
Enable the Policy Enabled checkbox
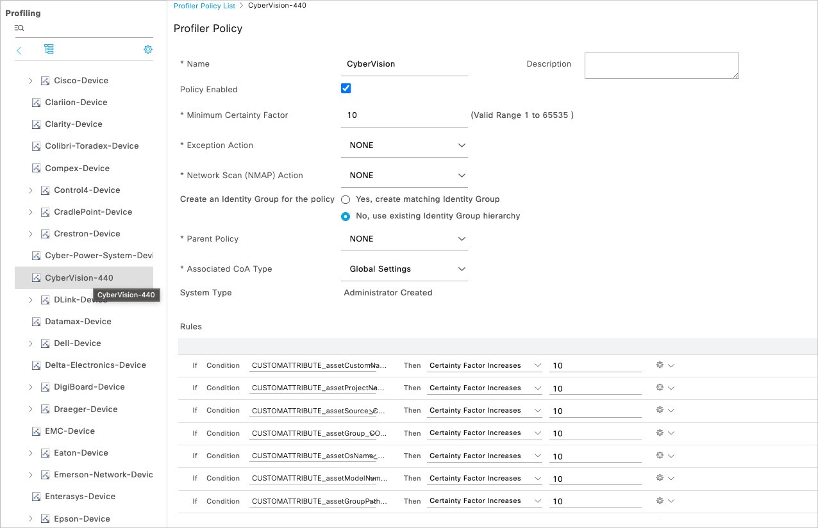pyautogui.click(x=346, y=88)
